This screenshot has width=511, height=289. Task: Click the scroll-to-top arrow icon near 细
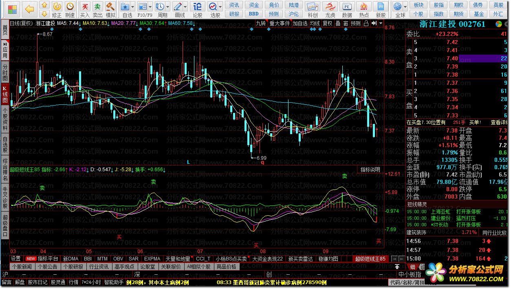[397, 267]
